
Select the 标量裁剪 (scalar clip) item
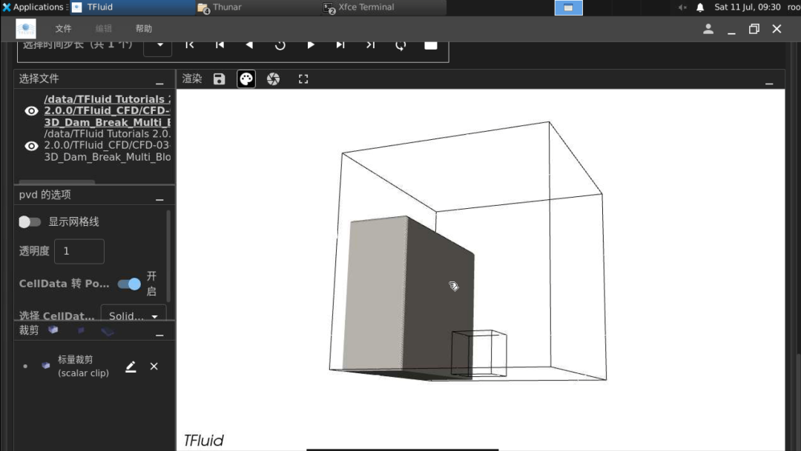click(x=83, y=367)
